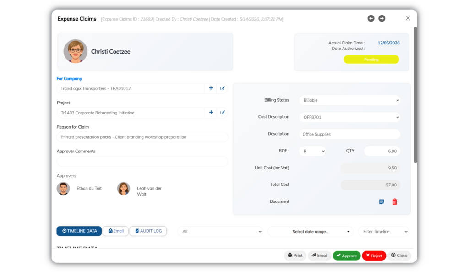This screenshot has width=469, height=272.
Task: Close the Expense Claims dialog with X
Action: (408, 18)
